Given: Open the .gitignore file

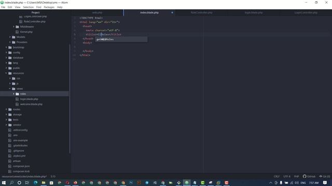Looking at the screenshot, I should (x=19, y=151).
